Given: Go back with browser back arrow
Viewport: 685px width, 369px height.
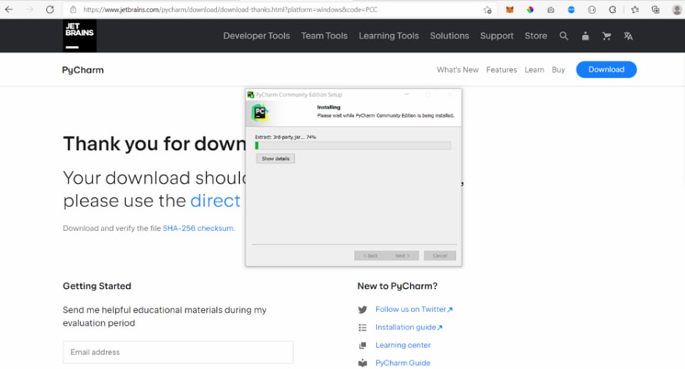Looking at the screenshot, I should (x=9, y=9).
